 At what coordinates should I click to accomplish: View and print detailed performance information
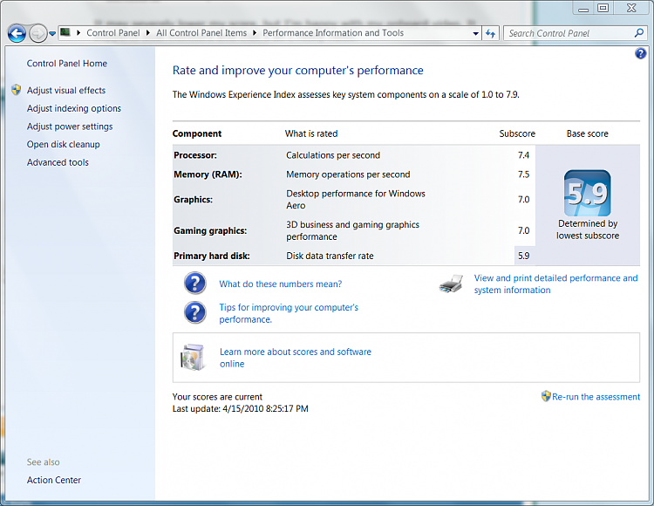pyautogui.click(x=555, y=284)
